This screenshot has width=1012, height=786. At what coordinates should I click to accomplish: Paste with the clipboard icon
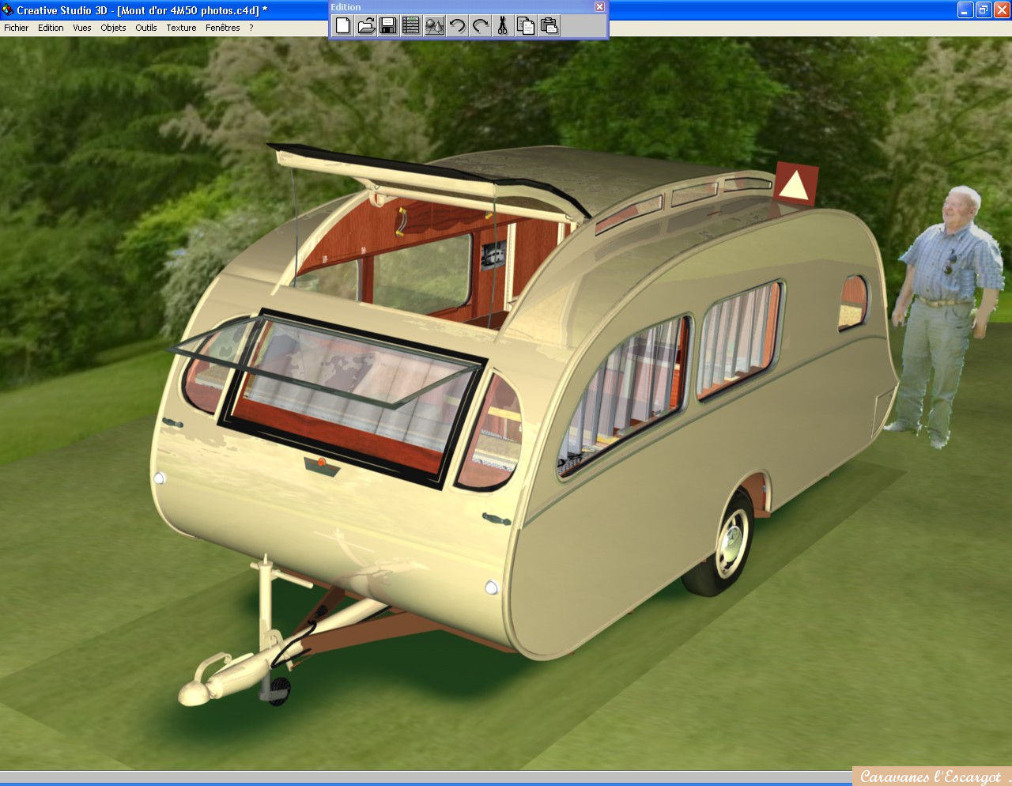click(549, 25)
